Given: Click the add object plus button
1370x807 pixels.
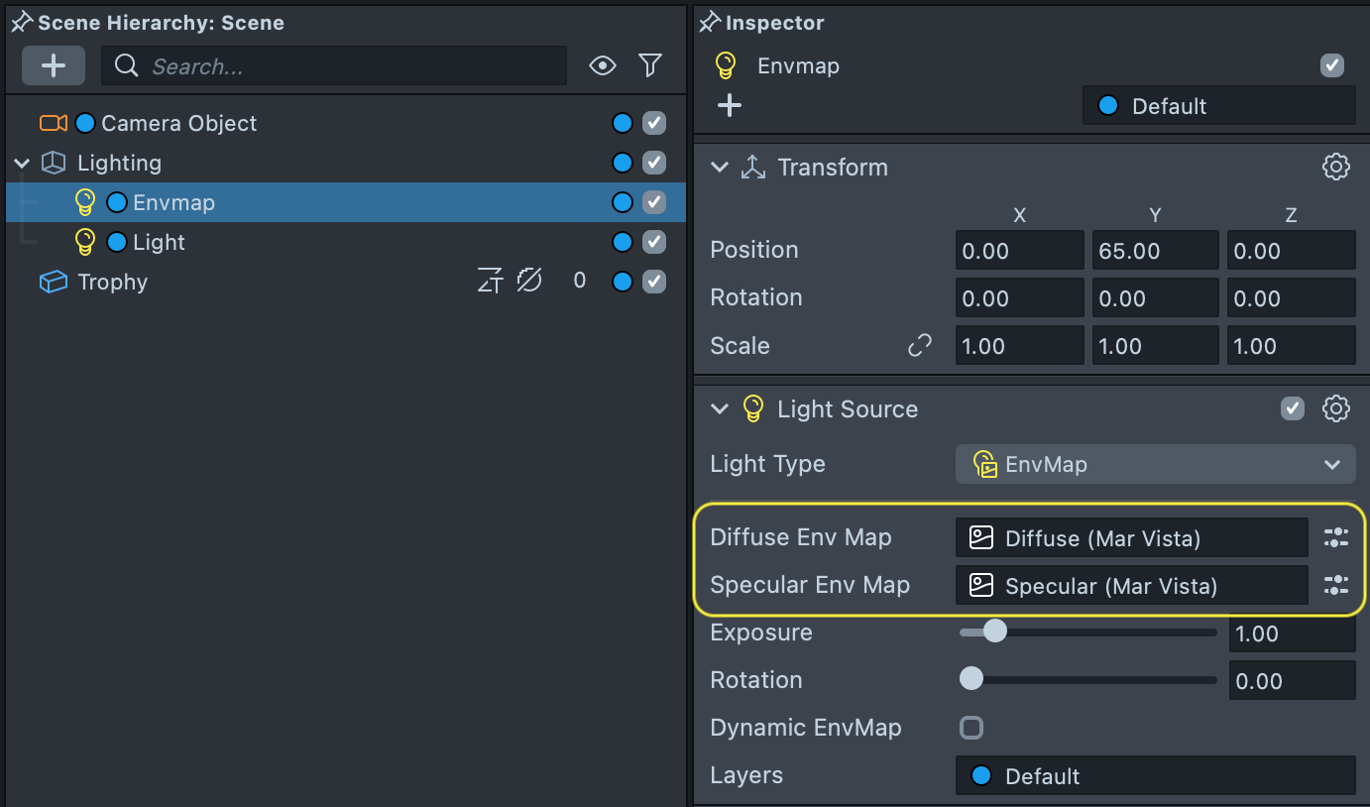Looking at the screenshot, I should (54, 65).
